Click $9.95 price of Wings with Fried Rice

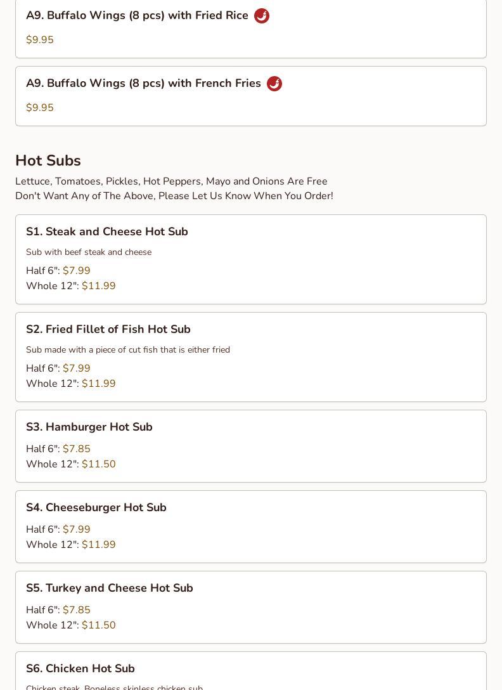point(40,40)
